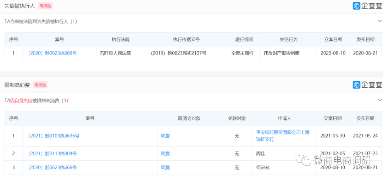
Task: Open case (2021)黔0103执3636号
Action: pyautogui.click(x=54, y=136)
